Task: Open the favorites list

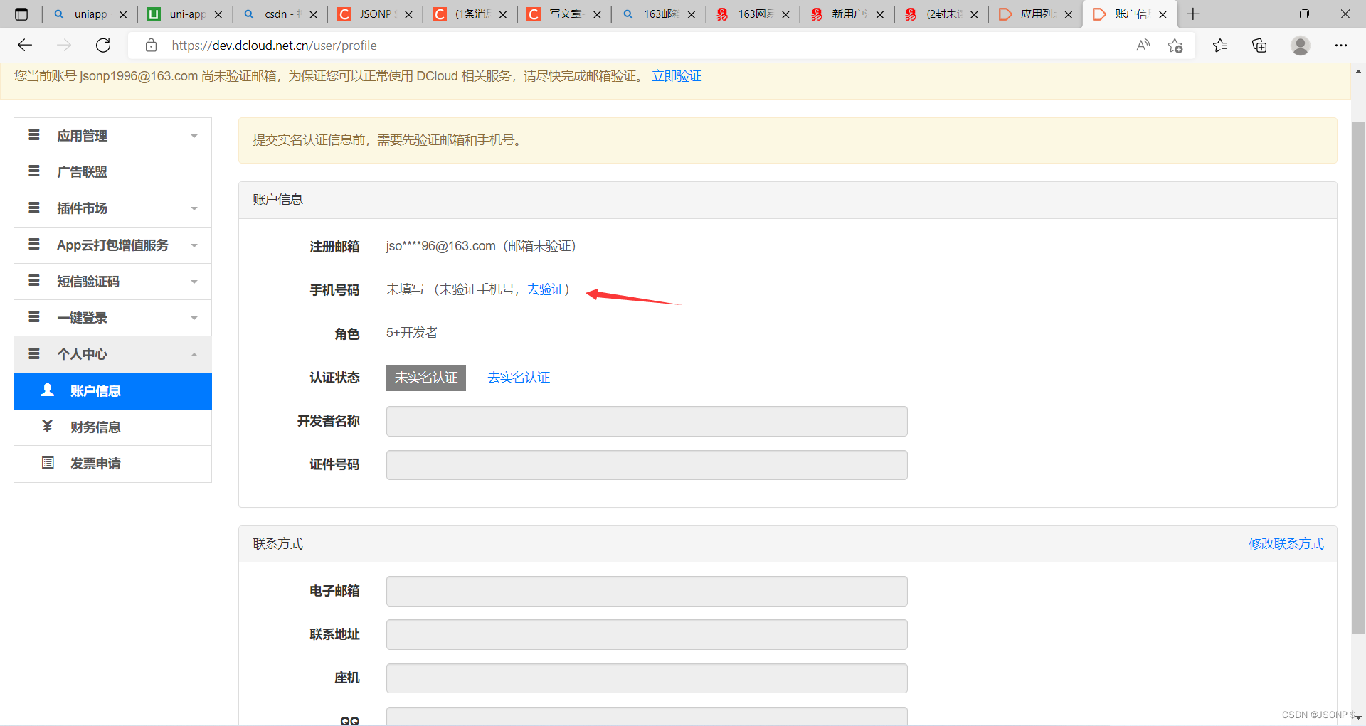Action: click(x=1220, y=46)
